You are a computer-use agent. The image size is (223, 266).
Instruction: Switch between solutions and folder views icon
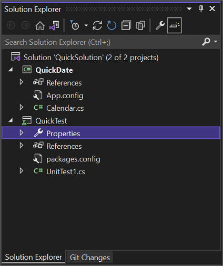click(54, 25)
